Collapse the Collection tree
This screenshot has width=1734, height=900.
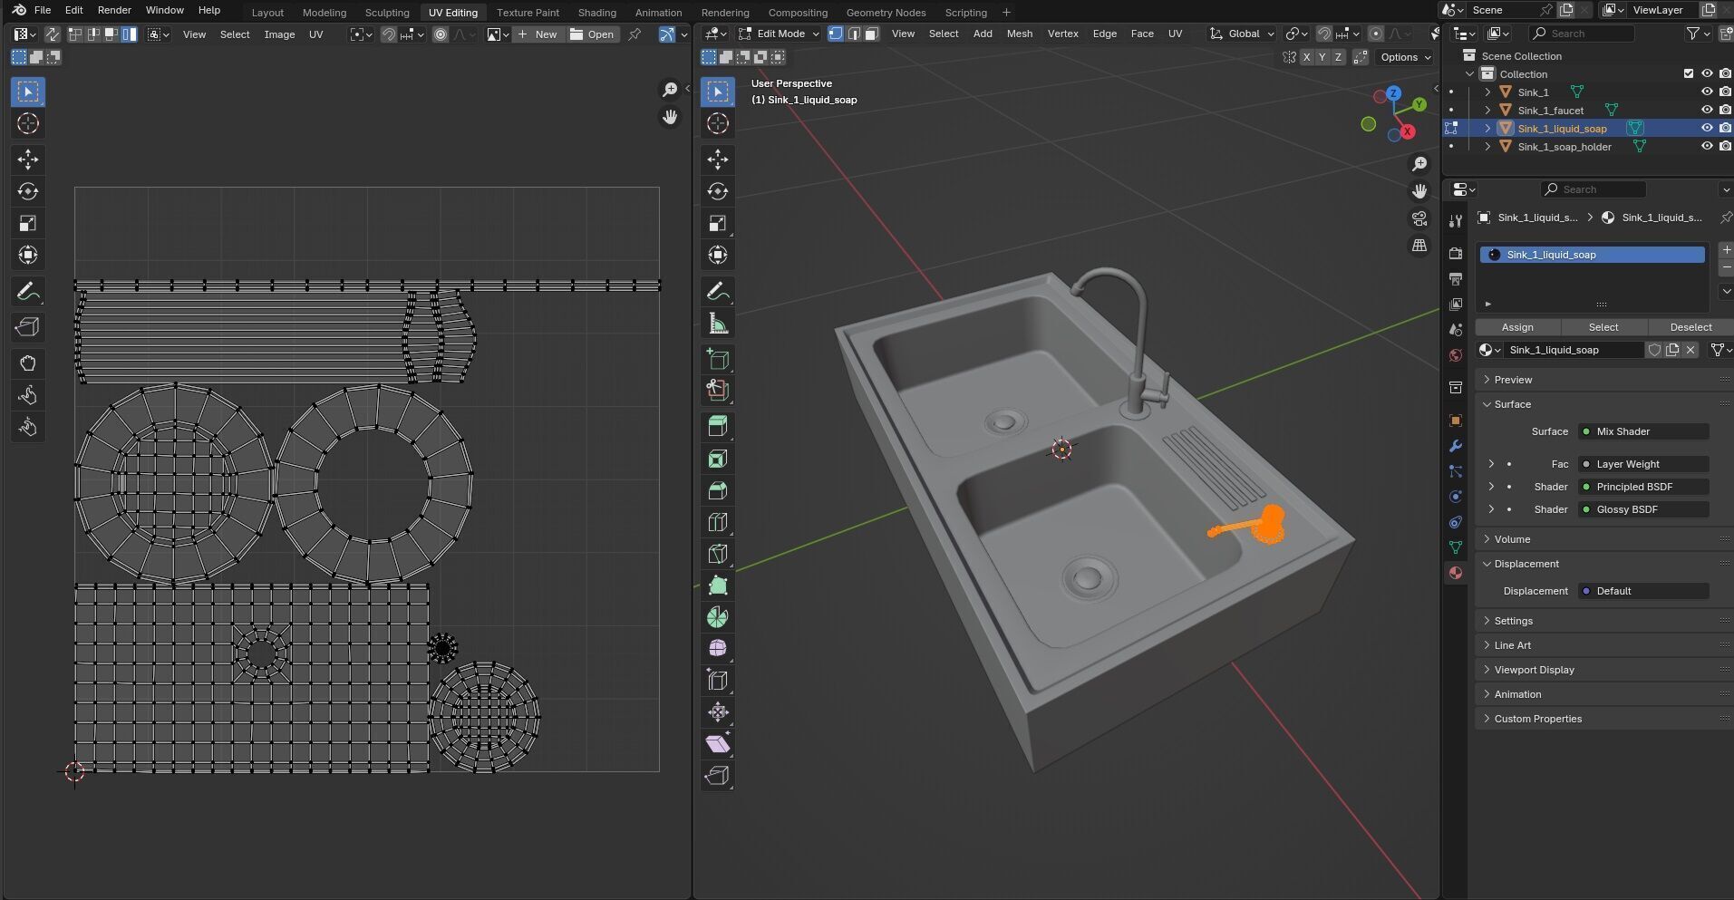click(x=1470, y=73)
